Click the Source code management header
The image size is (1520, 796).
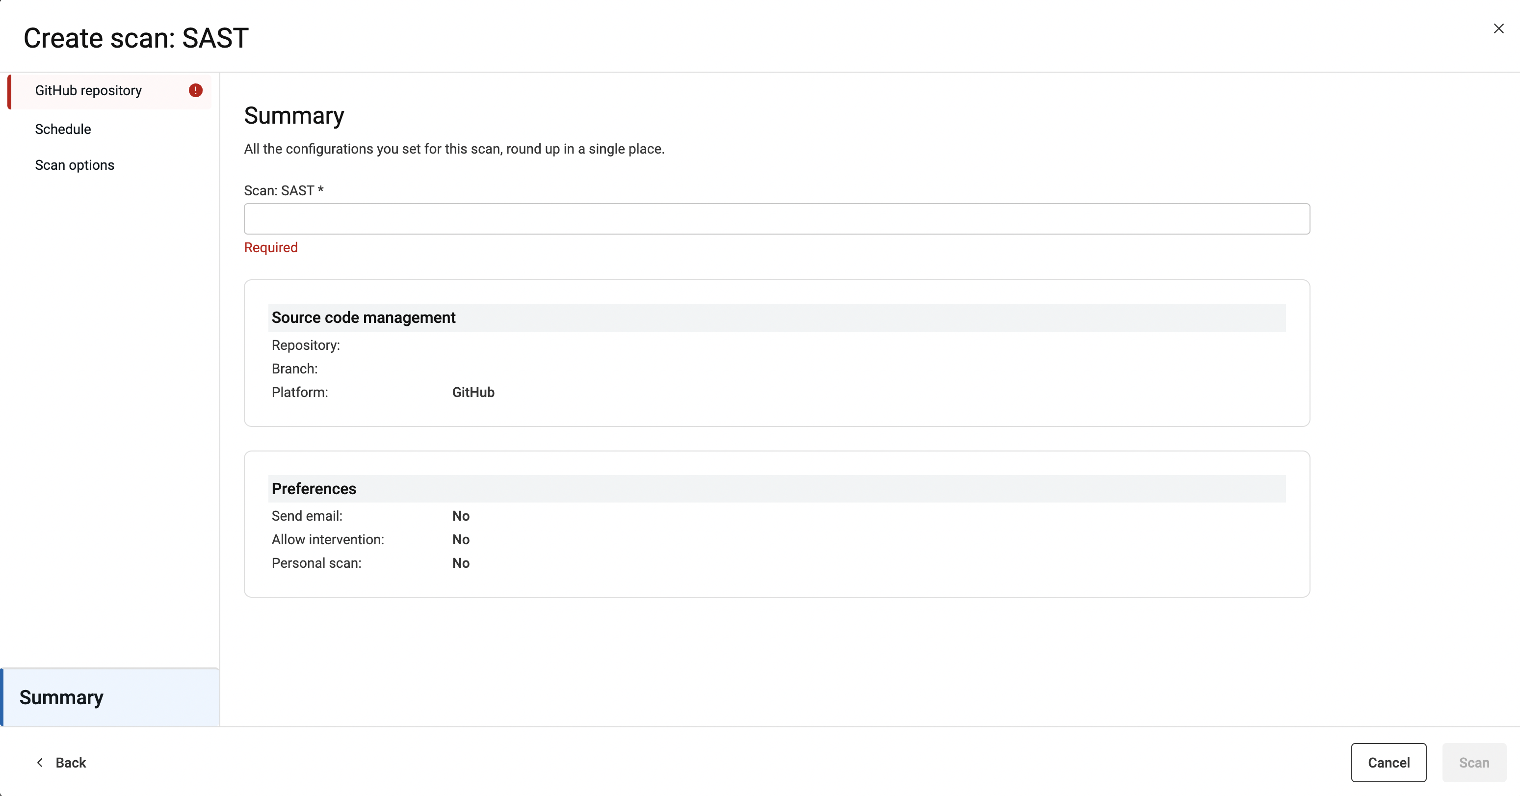tap(364, 318)
